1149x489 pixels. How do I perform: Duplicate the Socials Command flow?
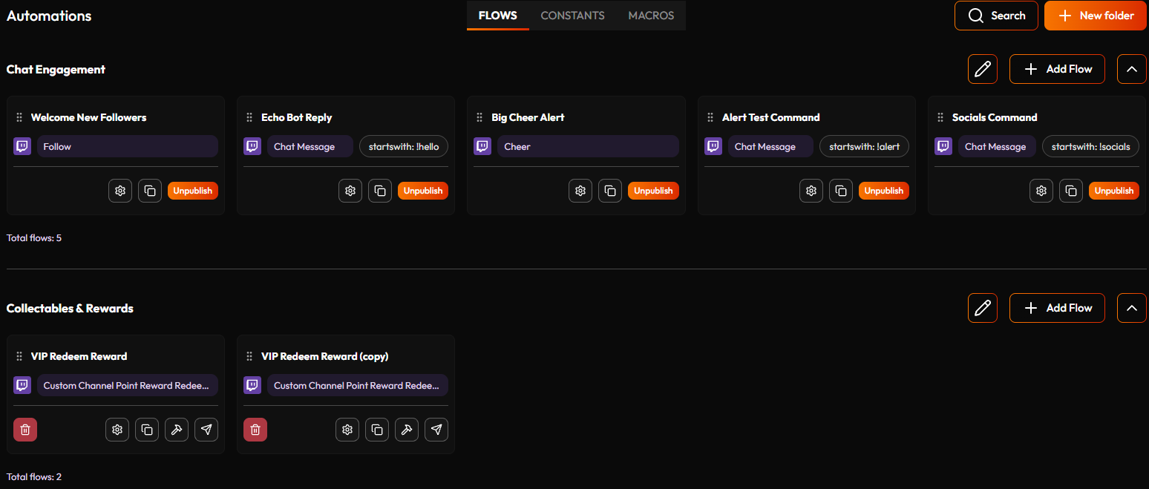1071,191
